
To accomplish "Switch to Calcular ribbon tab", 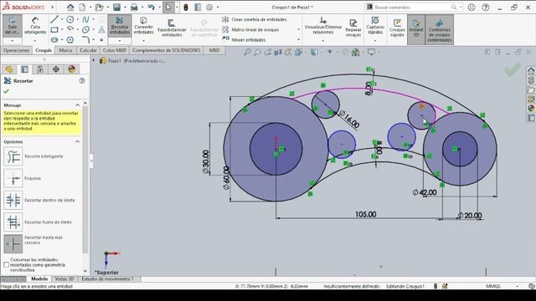I will 88,50.
